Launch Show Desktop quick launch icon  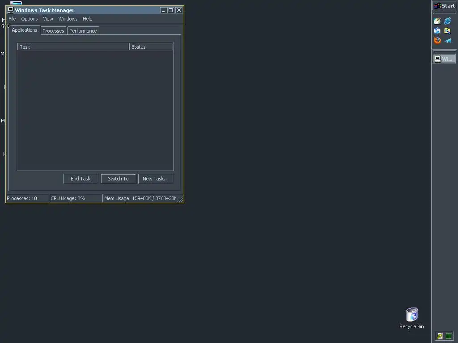[x=437, y=21]
